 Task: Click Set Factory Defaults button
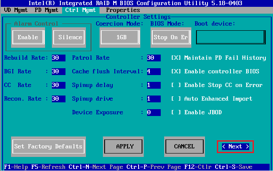[x=48, y=147]
